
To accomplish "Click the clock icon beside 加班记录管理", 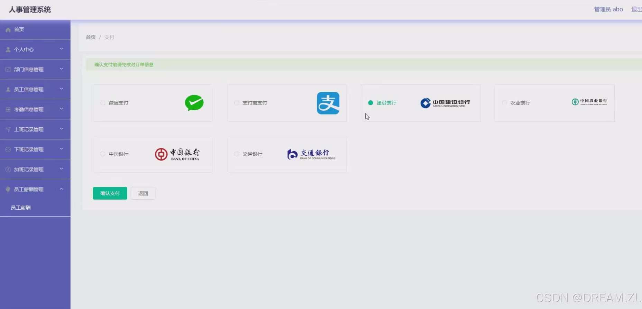I will (x=8, y=170).
